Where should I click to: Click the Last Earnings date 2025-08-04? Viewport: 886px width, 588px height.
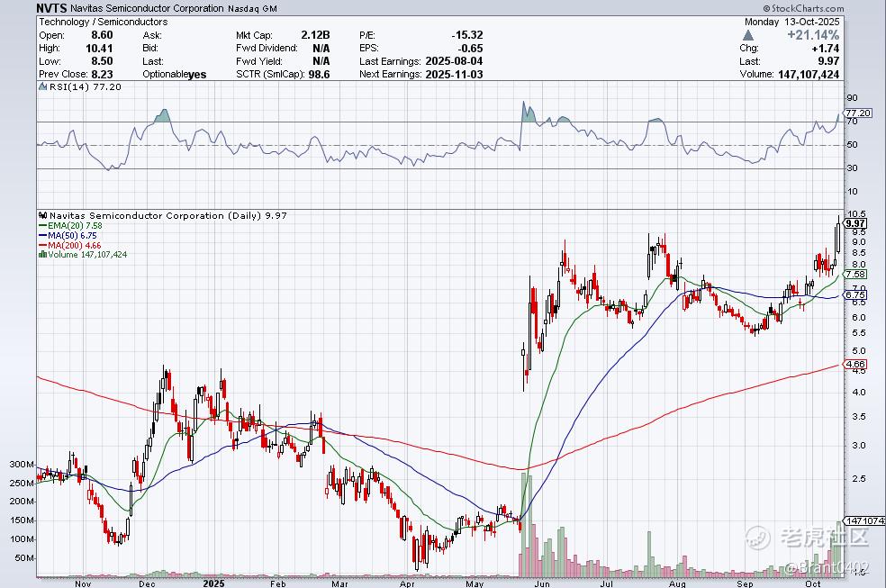point(455,61)
